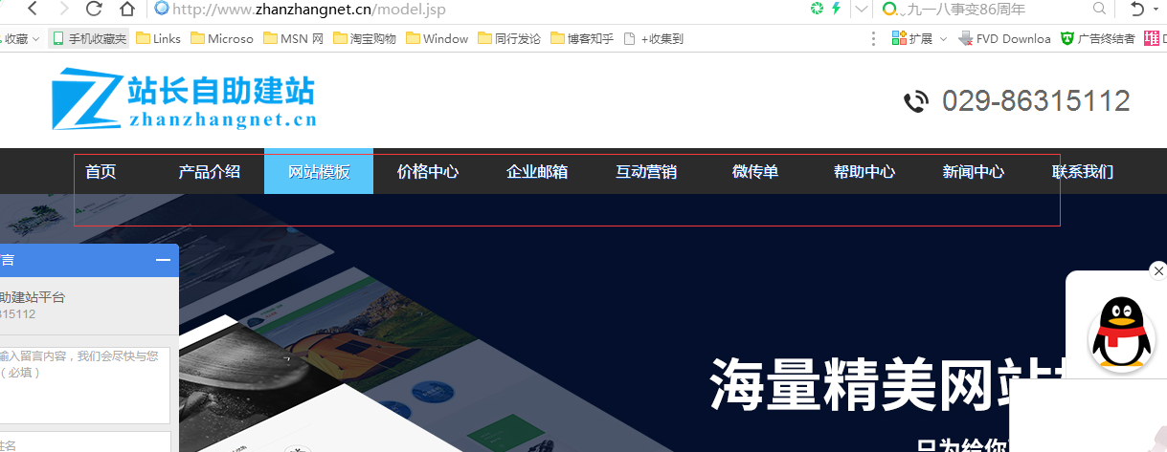Minimize the blue message chat panel
Screen dimensions: 1167x452
(x=163, y=260)
